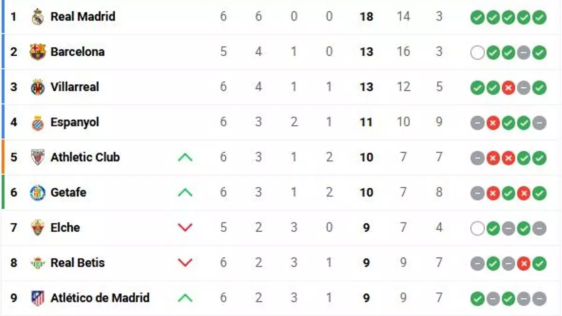Select the Athletic Club badge
This screenshot has height=316, width=562.
pos(37,157)
